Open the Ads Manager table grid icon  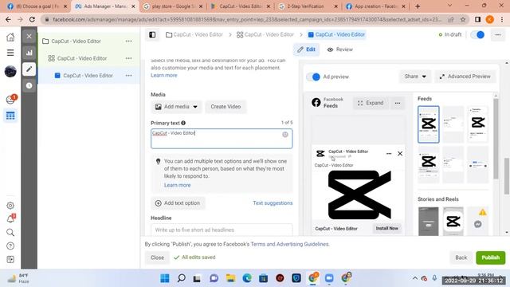tap(10, 116)
